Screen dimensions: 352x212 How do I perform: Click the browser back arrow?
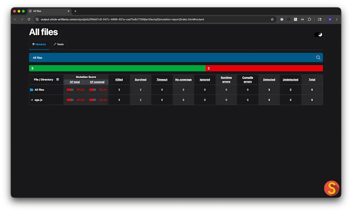pyautogui.click(x=15, y=19)
